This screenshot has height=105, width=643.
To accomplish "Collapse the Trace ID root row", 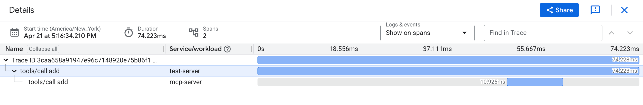I will click(6, 60).
